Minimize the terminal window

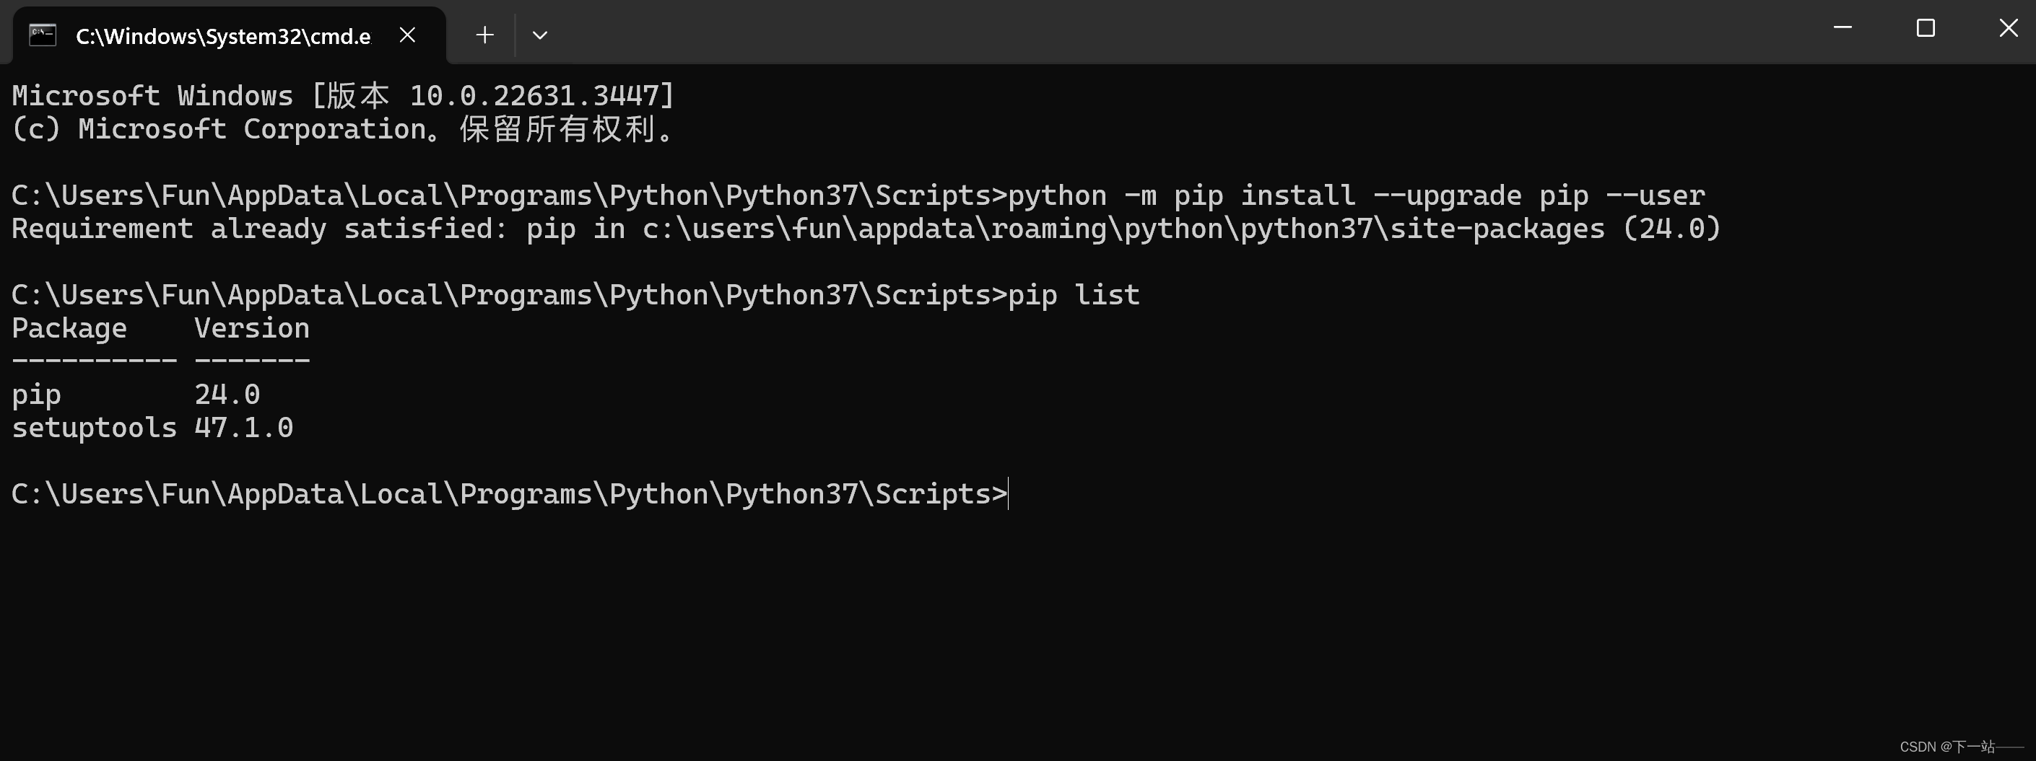(1842, 27)
